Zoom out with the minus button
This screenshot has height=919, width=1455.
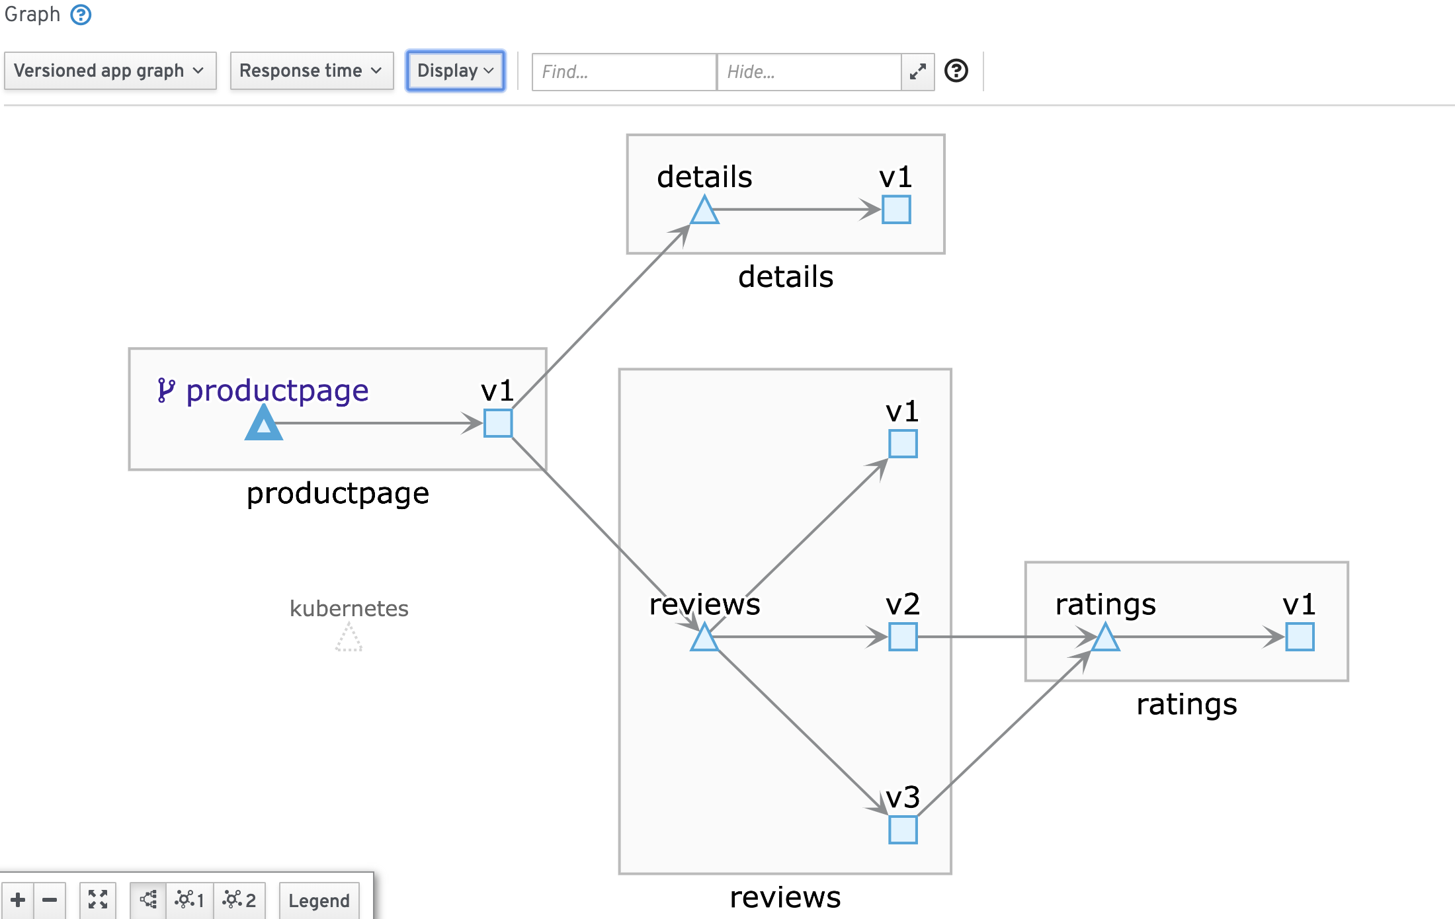point(50,900)
